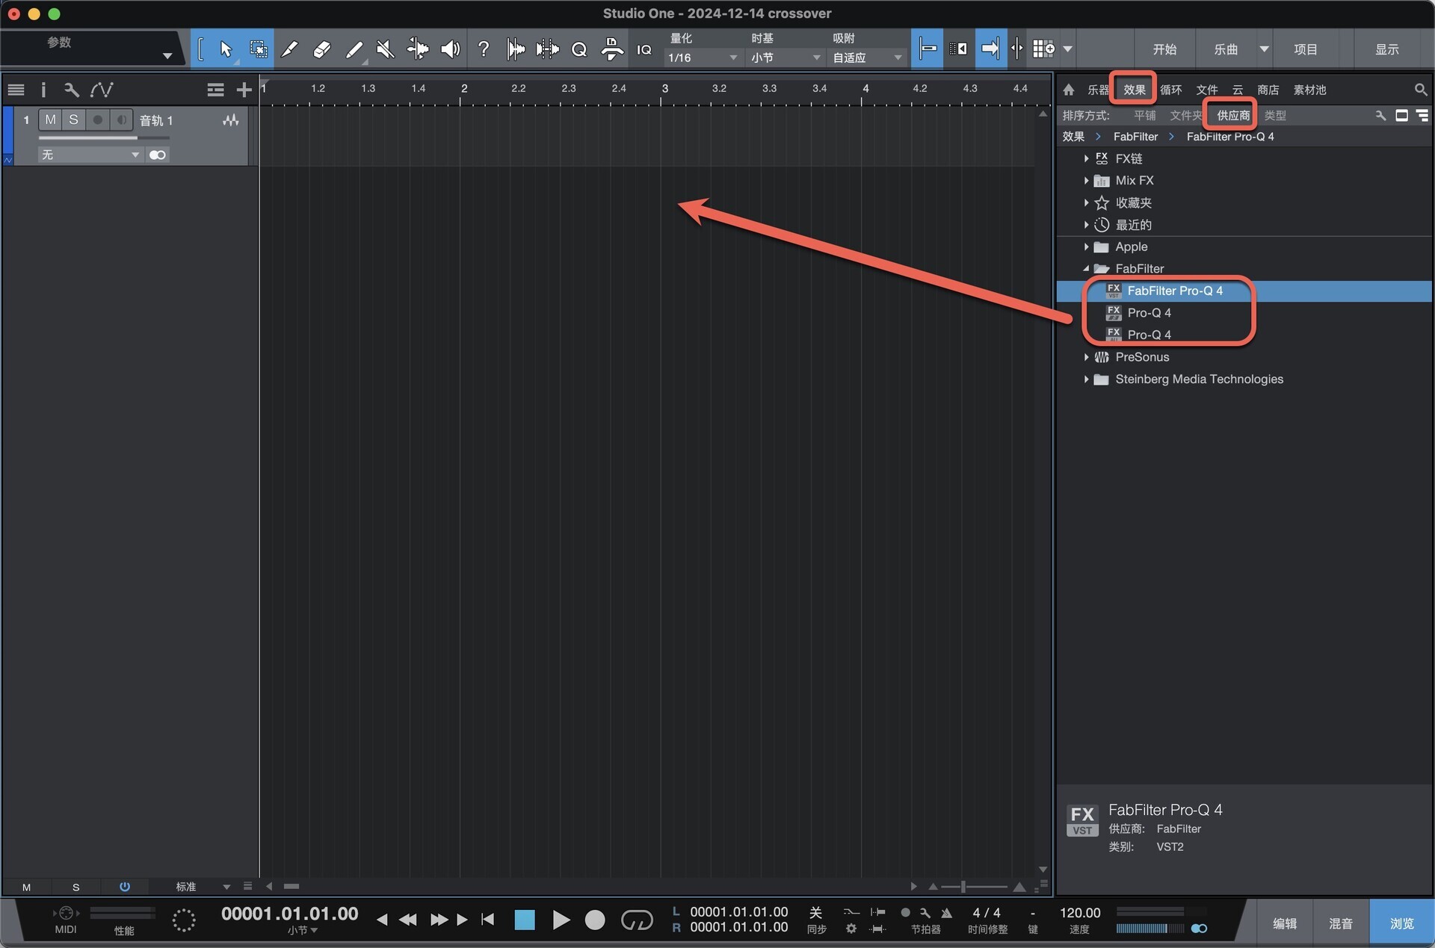Open the 参数 dropdown arrow
This screenshot has width=1435, height=948.
click(x=167, y=56)
